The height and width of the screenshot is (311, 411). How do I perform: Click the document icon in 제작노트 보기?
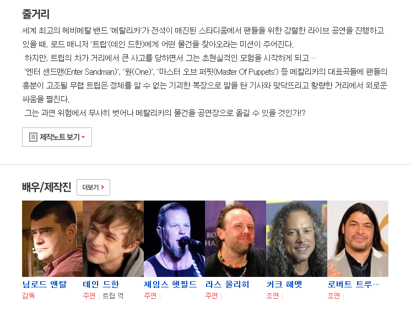(x=33, y=137)
